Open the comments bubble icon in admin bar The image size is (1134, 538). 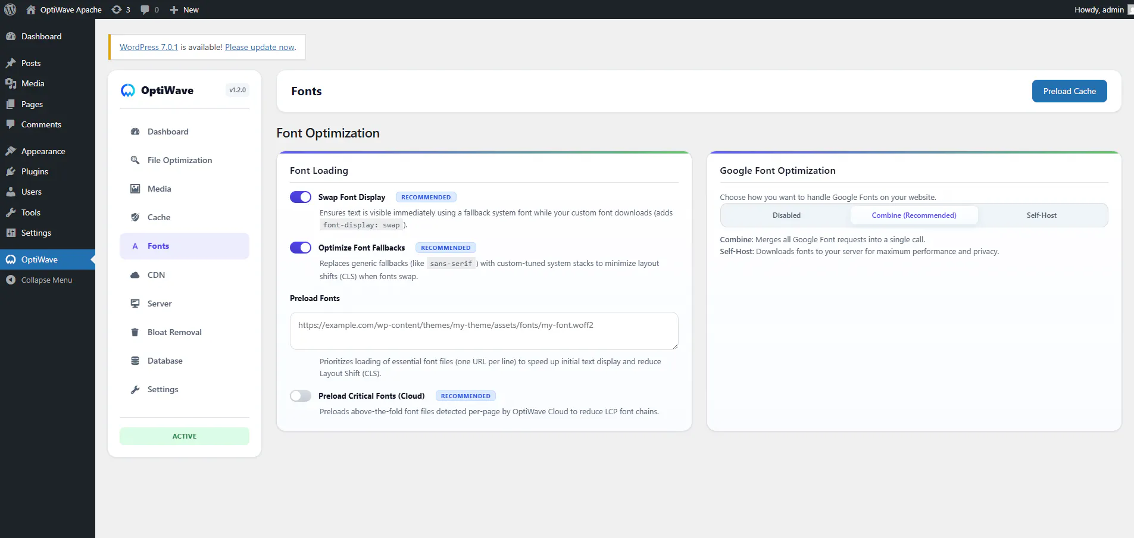point(145,10)
